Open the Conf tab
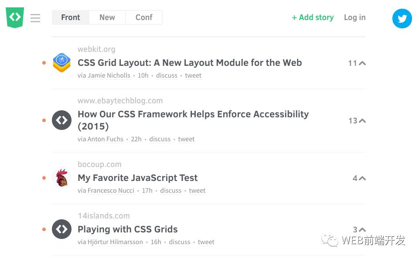The image size is (419, 259). pos(144,17)
